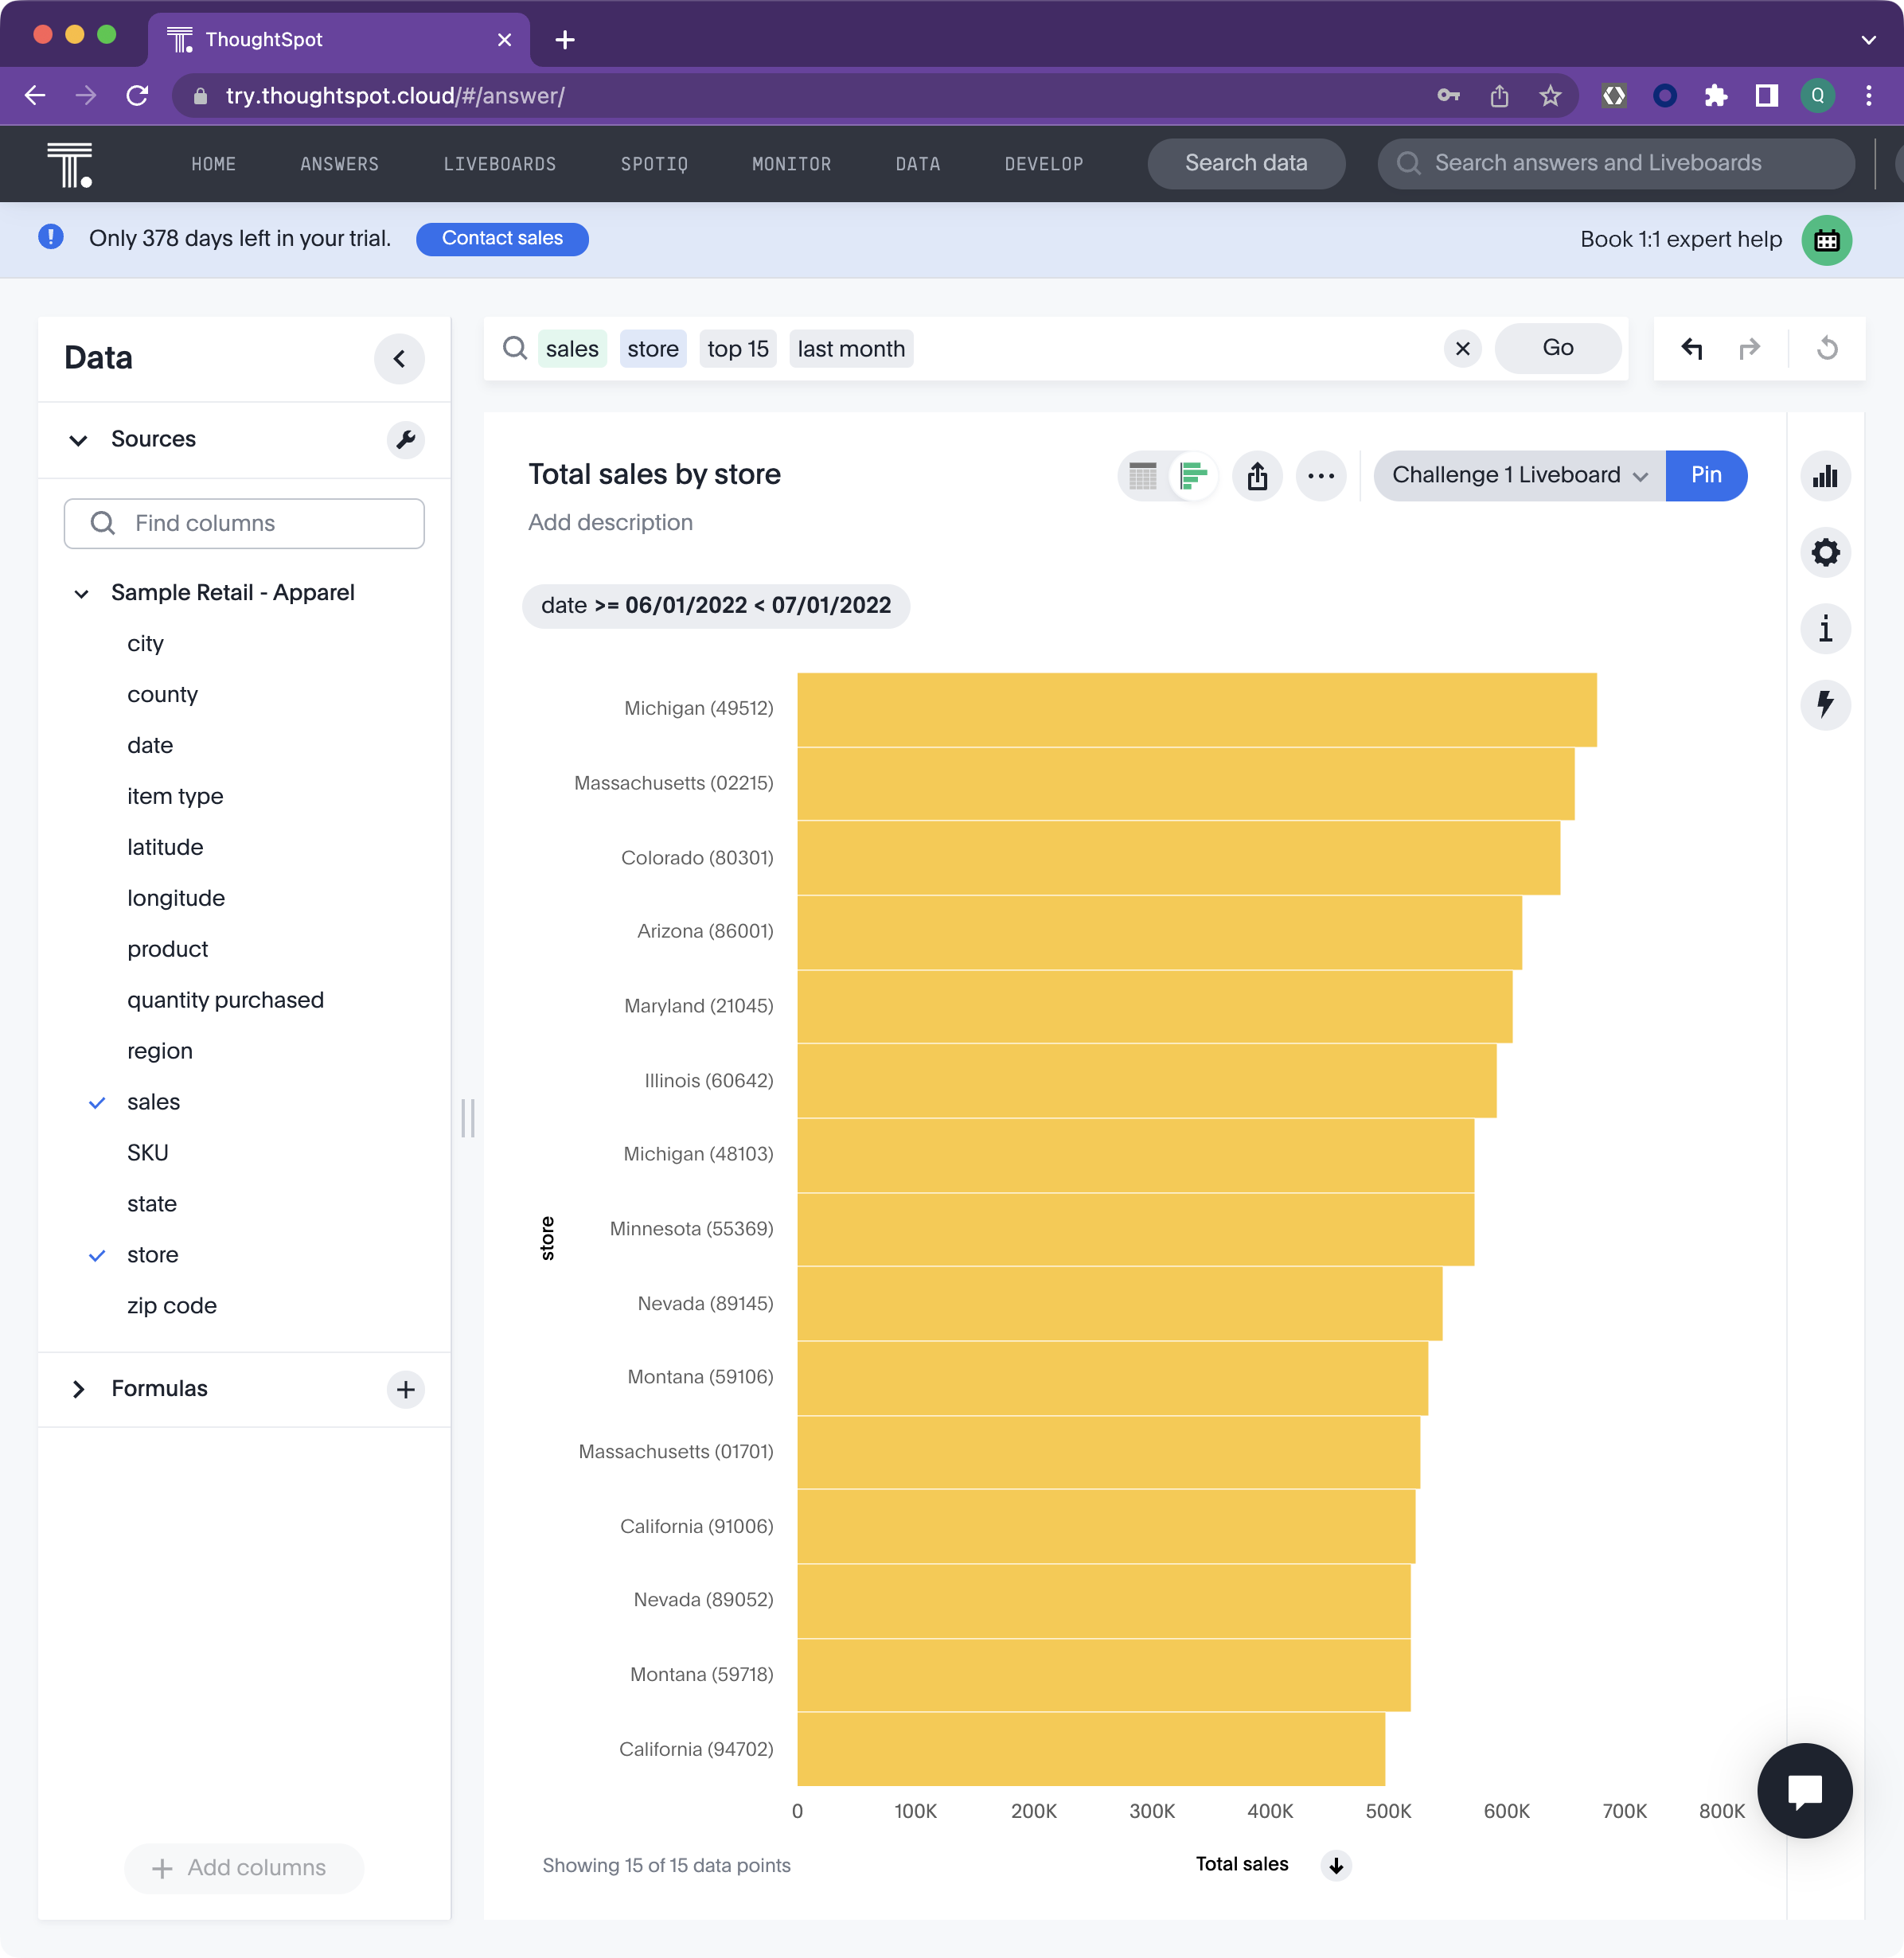Open the MONITOR menu
Viewport: 1904px width, 1958px height.
pos(791,164)
